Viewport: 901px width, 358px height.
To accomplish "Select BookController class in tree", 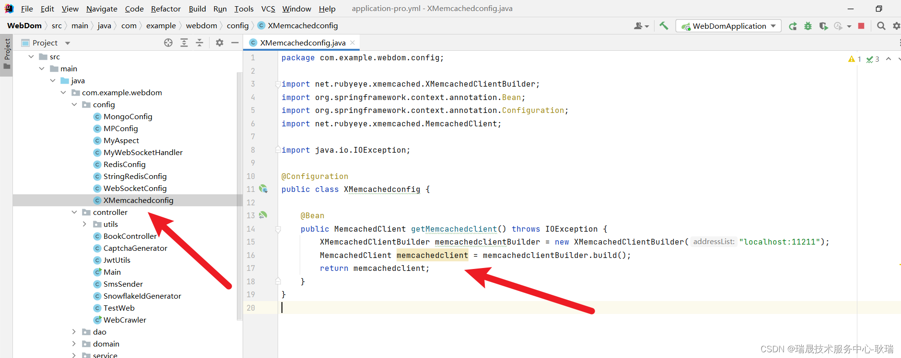I will coord(130,236).
